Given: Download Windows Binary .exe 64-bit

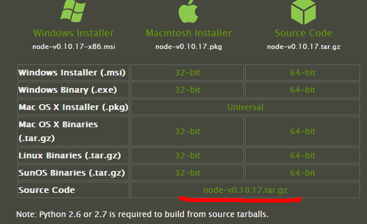Looking at the screenshot, I should (303, 90).
